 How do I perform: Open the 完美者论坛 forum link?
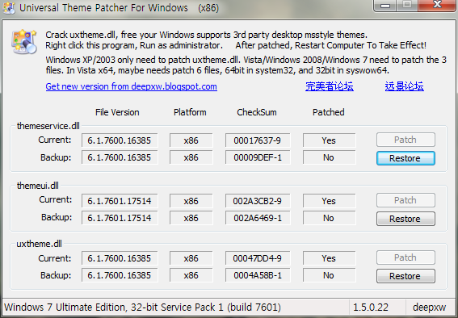(x=330, y=86)
